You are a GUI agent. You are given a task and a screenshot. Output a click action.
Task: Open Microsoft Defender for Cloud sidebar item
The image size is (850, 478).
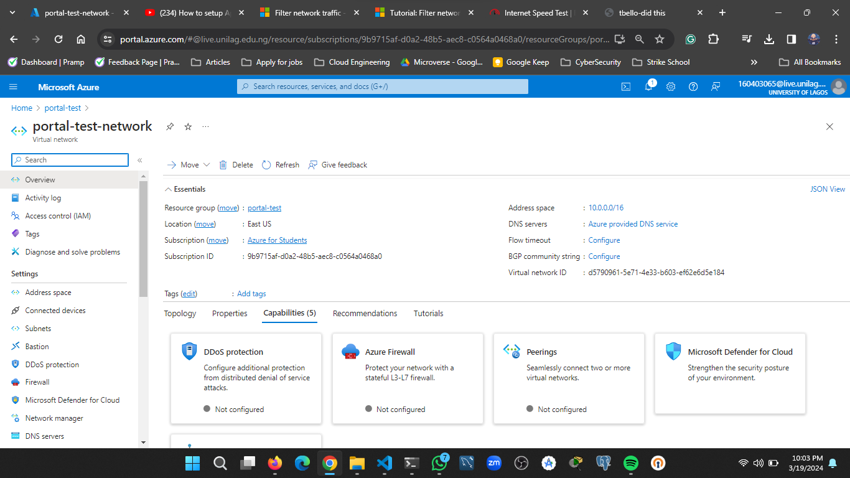point(72,400)
